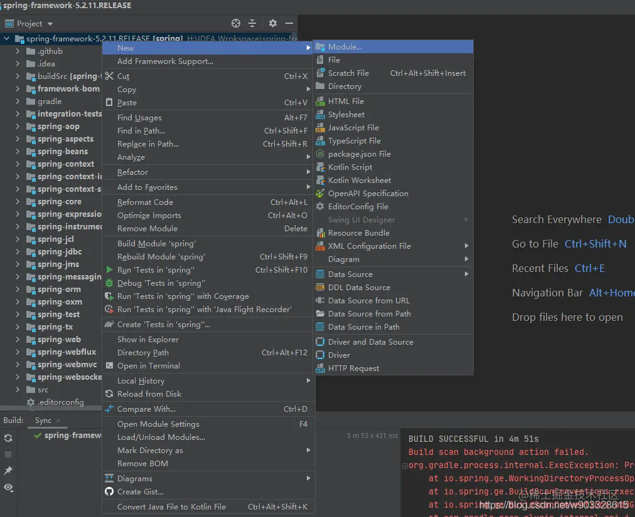Select the spring-framework build result node
Image resolution: width=635 pixels, height=517 pixels.
coord(73,436)
